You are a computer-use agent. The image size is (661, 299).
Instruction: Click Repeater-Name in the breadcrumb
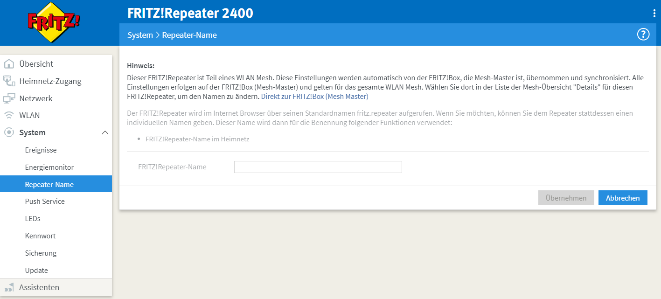pos(189,35)
